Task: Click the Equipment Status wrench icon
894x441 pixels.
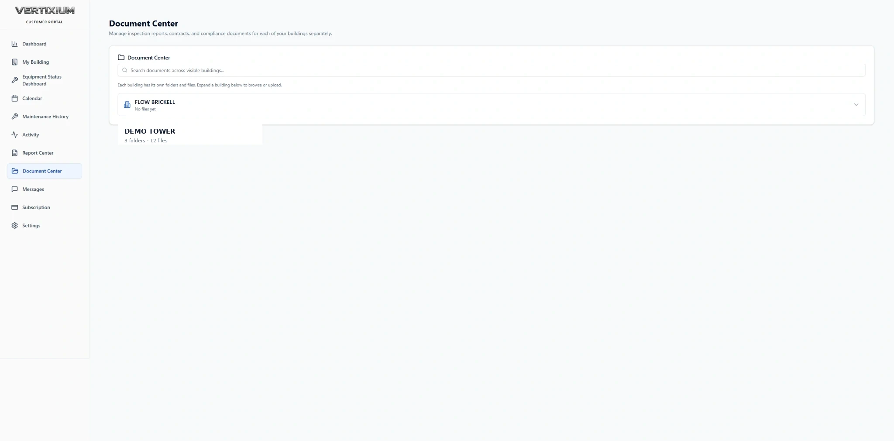Action: [14, 80]
